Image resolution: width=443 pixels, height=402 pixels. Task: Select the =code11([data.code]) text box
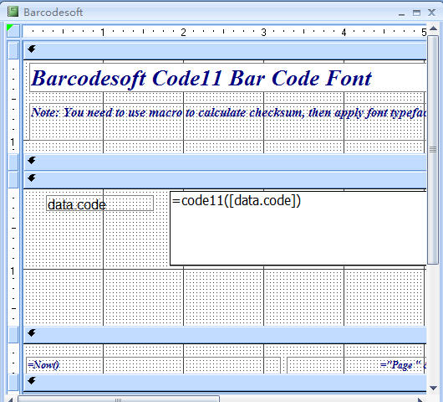(298, 228)
